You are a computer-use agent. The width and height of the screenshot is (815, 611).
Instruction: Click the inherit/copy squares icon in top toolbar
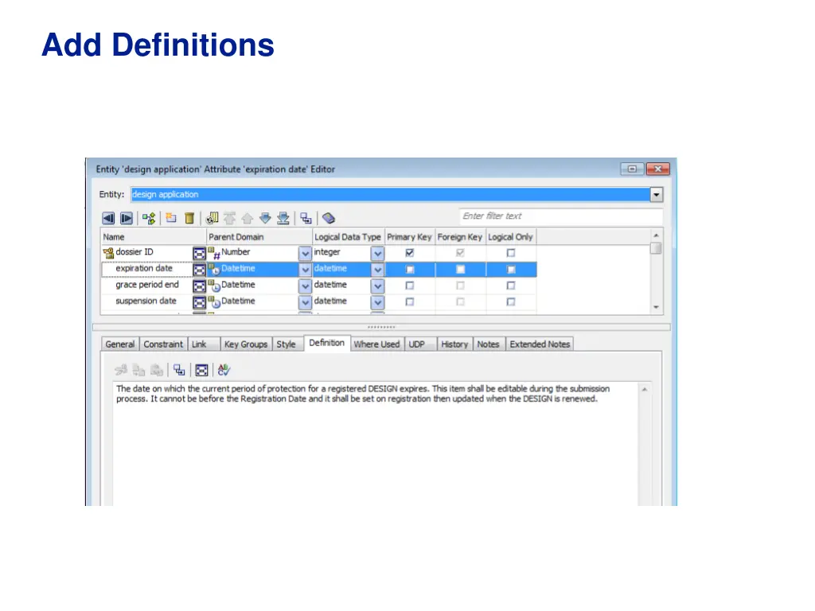(306, 218)
